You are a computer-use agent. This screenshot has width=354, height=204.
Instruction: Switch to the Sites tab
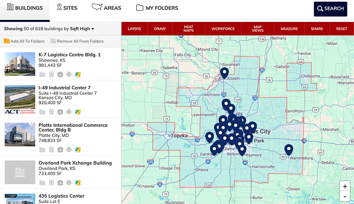click(x=67, y=7)
